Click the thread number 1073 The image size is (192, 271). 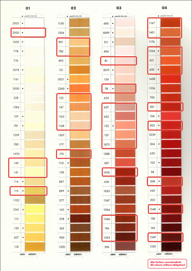tap(107, 145)
